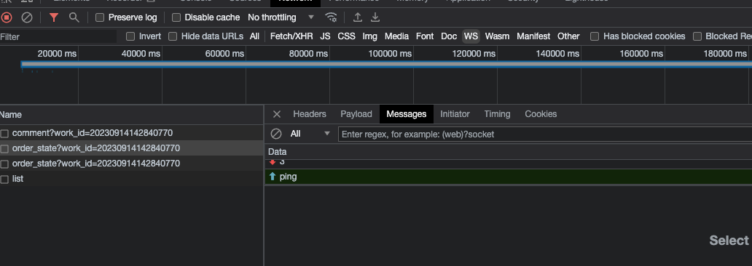This screenshot has width=752, height=266.
Task: Focus the regex message filter field
Action: click(545, 134)
